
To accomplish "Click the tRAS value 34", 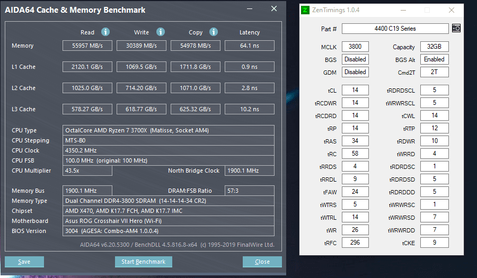I will click(355, 141).
